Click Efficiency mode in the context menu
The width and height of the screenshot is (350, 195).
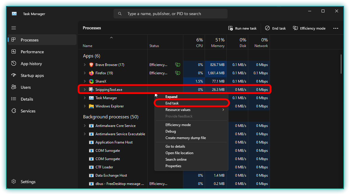[x=178, y=125]
